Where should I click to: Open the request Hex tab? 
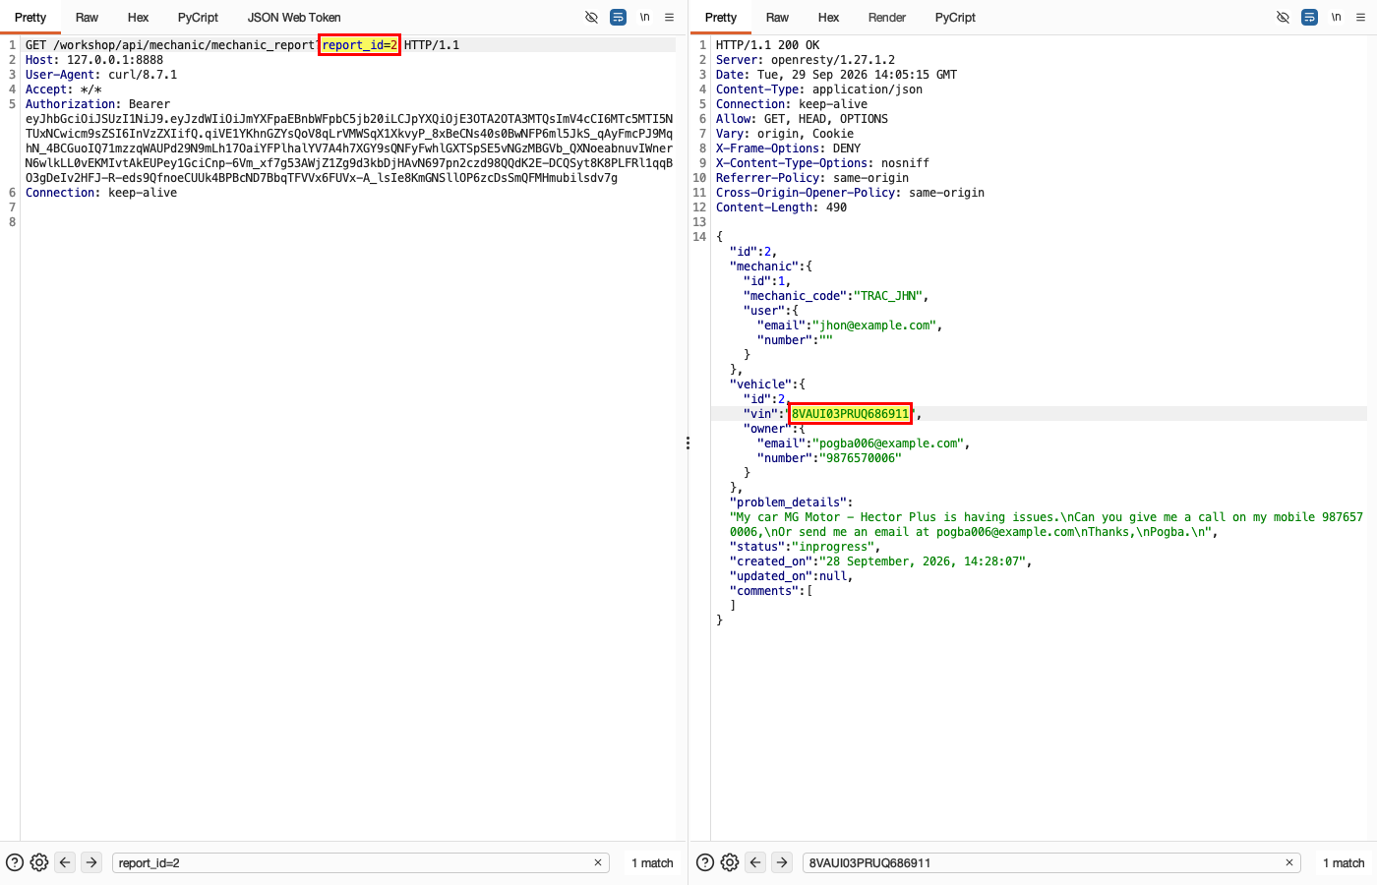[138, 18]
